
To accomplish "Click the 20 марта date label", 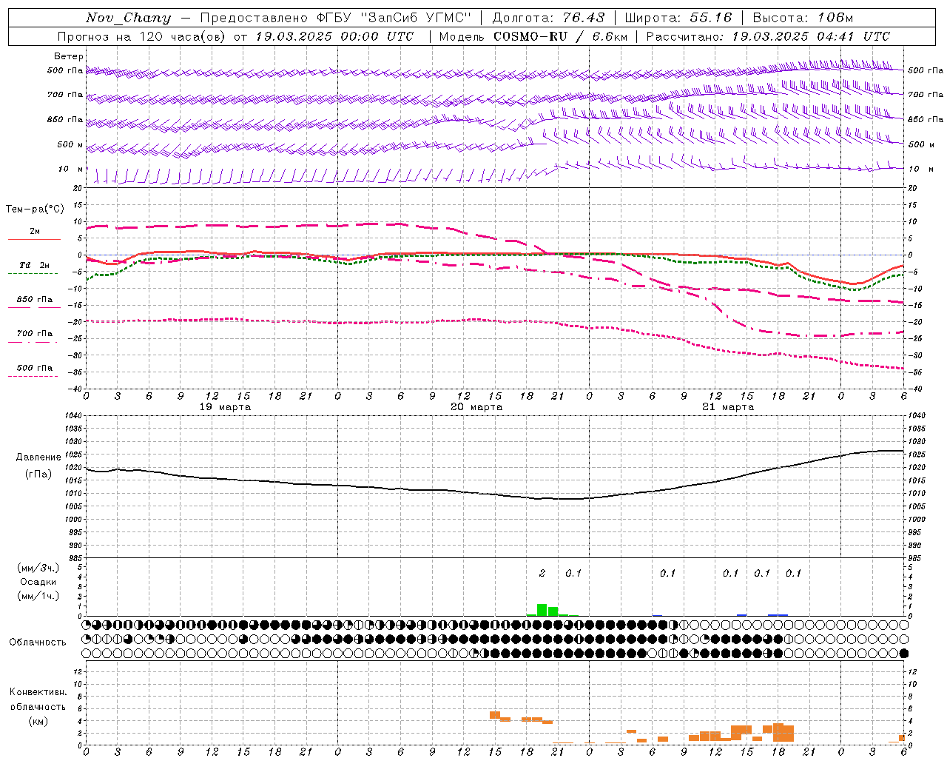I will point(476,407).
